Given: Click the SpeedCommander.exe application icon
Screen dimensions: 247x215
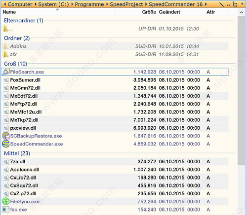Looking at the screenshot, I should click(6, 144).
